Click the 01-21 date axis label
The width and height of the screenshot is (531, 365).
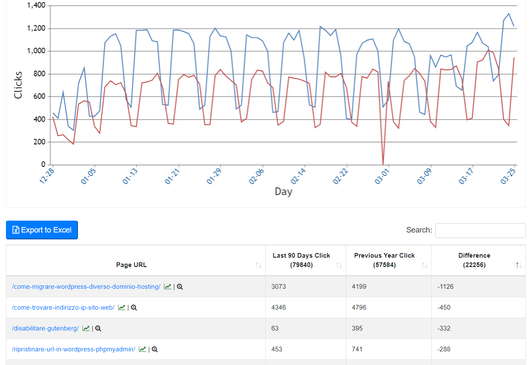pos(173,175)
